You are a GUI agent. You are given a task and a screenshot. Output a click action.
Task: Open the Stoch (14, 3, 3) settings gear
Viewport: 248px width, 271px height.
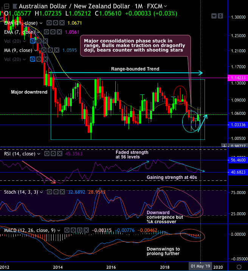56,192
